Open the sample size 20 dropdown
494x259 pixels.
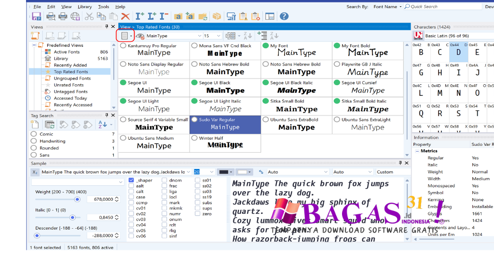click(x=212, y=172)
